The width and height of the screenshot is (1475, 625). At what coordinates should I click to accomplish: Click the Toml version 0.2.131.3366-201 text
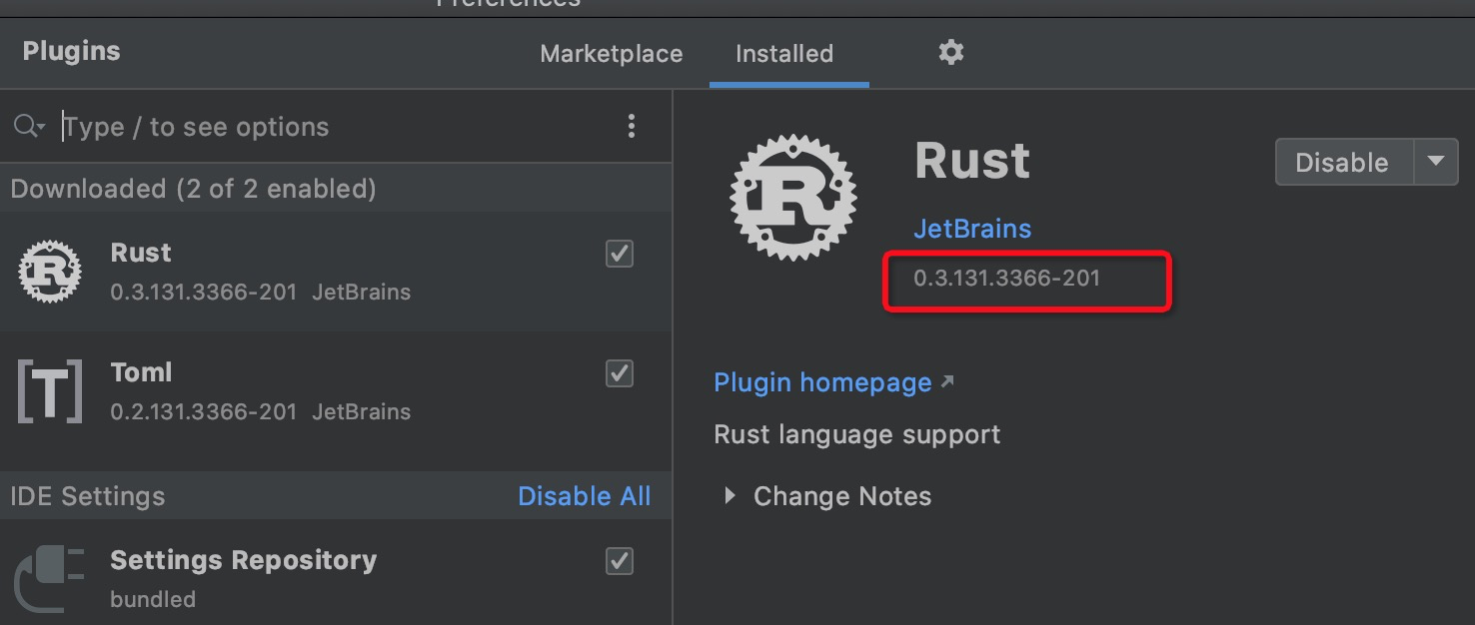coord(204,411)
